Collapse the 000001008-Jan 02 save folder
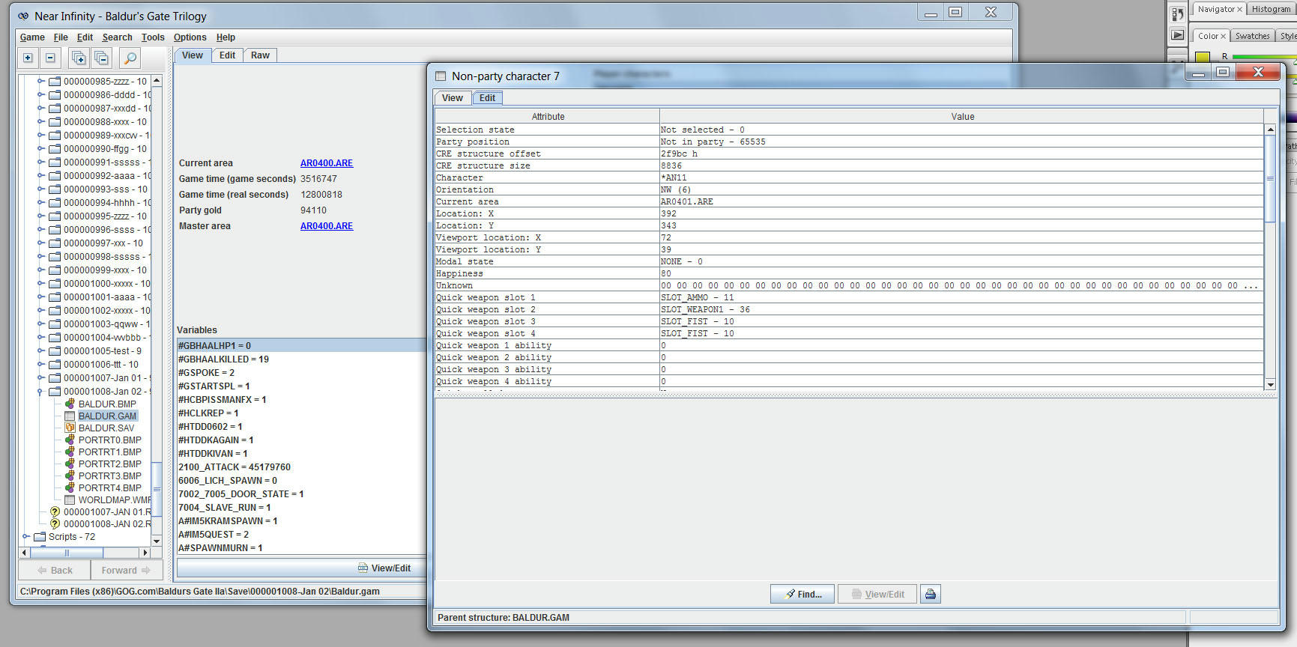Screen dimensions: 1297x647 point(40,392)
